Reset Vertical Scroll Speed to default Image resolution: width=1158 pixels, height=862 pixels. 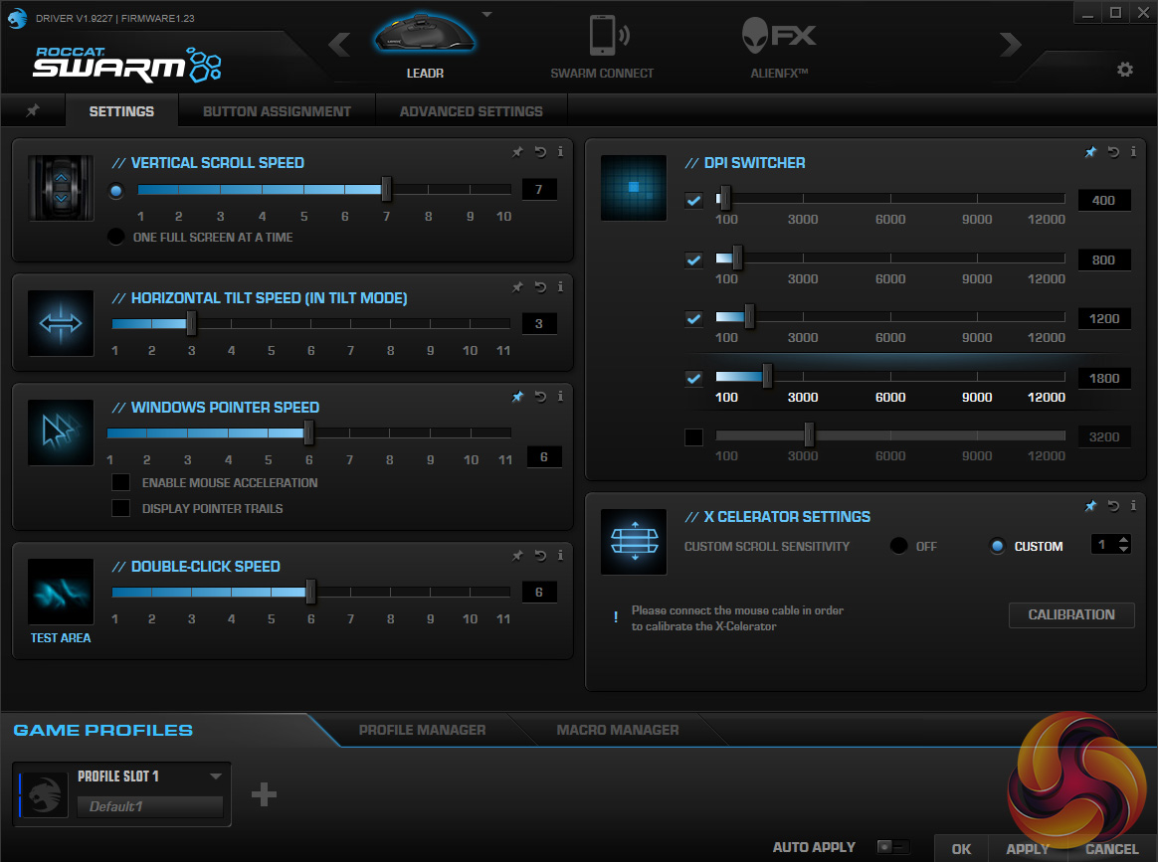pos(540,152)
